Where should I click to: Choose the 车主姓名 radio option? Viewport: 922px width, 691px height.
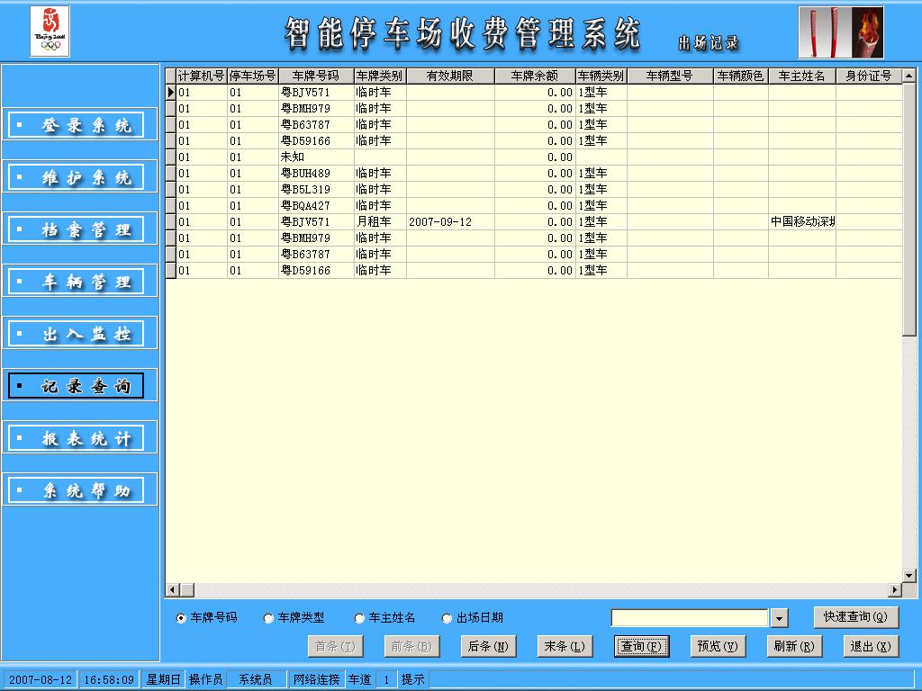click(x=359, y=618)
